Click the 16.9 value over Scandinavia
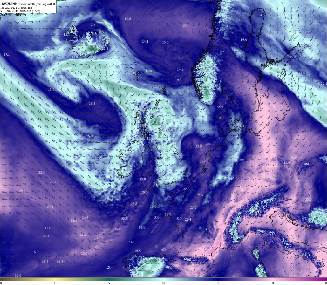This screenshot has height=285, width=327. coord(244,40)
